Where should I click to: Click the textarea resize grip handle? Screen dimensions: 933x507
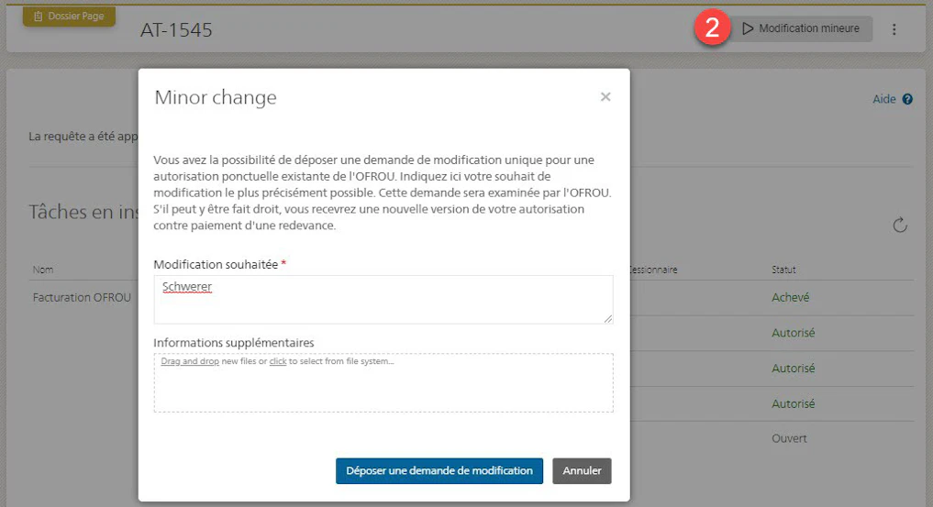608,319
